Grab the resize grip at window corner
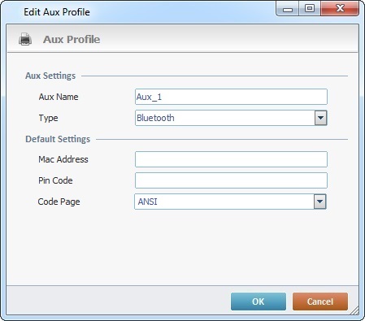 354,310
